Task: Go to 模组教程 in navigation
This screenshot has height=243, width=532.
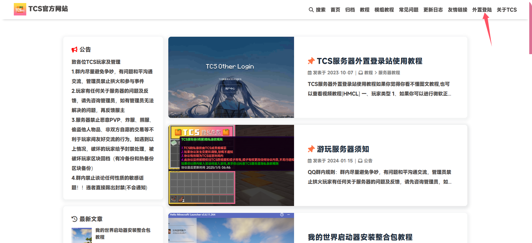Action: (x=384, y=10)
